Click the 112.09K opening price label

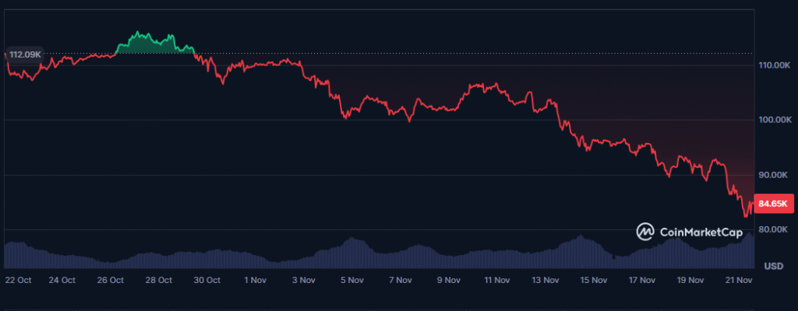[24, 54]
